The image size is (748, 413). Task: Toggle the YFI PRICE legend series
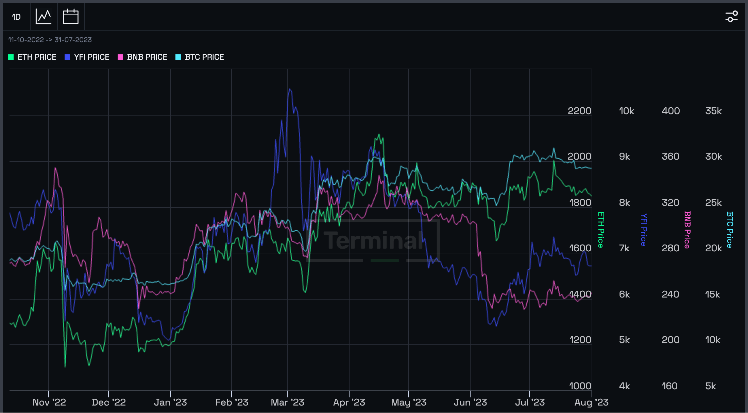coord(87,57)
